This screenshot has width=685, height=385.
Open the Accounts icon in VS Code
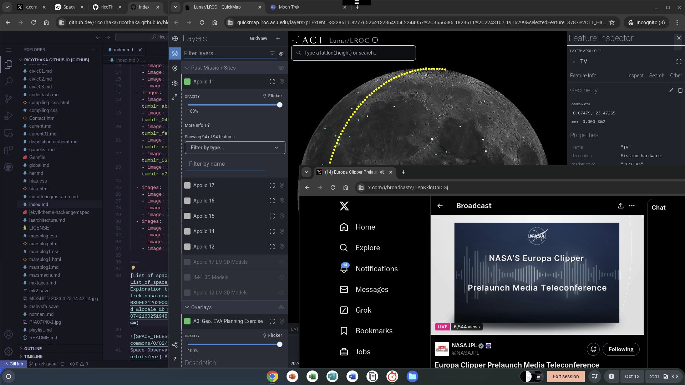coord(9,334)
